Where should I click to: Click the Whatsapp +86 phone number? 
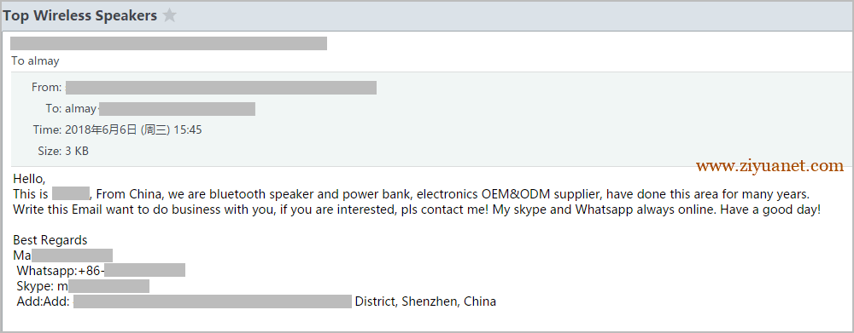(x=132, y=271)
